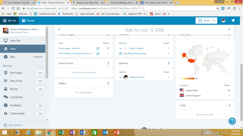Open the Jonathan Gunson bookmark
Screen dimensions: 243x136
pyautogui.click(x=45, y=14)
